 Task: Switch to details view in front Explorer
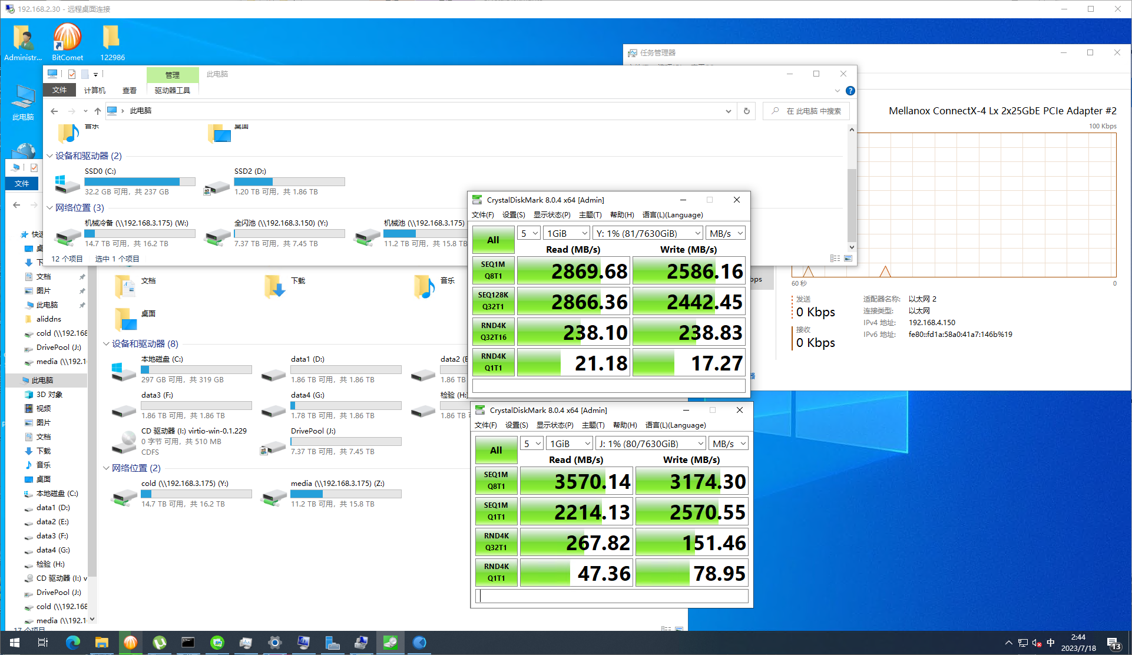(835, 258)
